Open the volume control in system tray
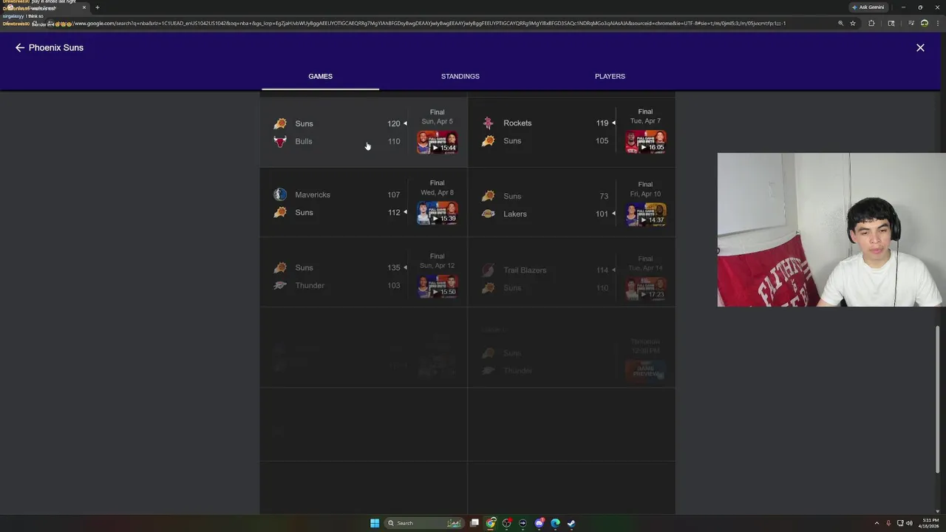The height and width of the screenshot is (532, 946). 909,523
